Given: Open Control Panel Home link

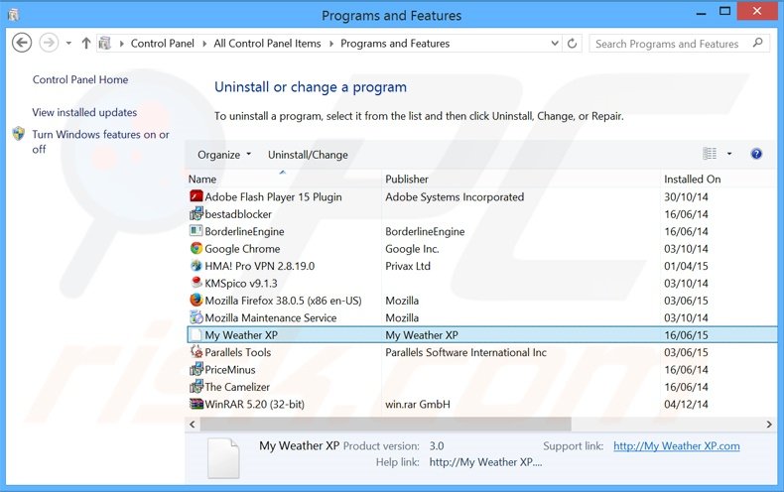Looking at the screenshot, I should click(80, 79).
